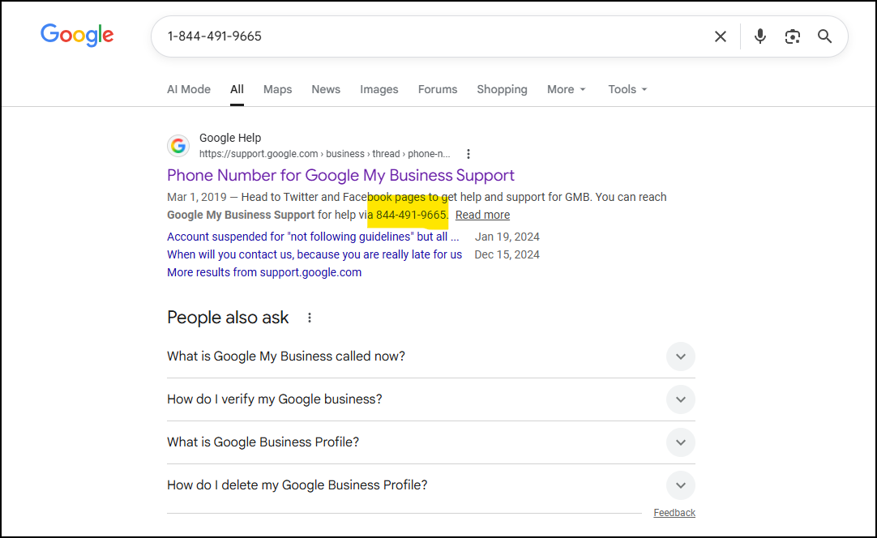
Task: Click the Google Help favicon
Action: (x=178, y=146)
